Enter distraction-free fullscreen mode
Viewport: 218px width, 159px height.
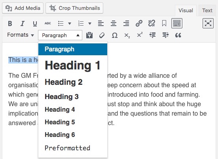[x=208, y=23]
